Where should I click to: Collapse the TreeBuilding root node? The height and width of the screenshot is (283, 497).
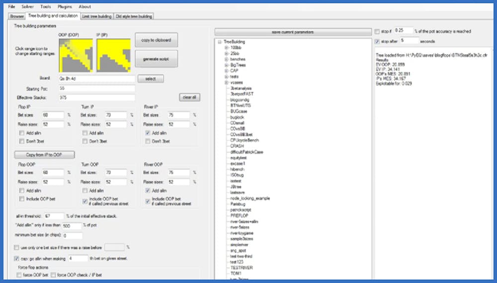click(x=220, y=42)
